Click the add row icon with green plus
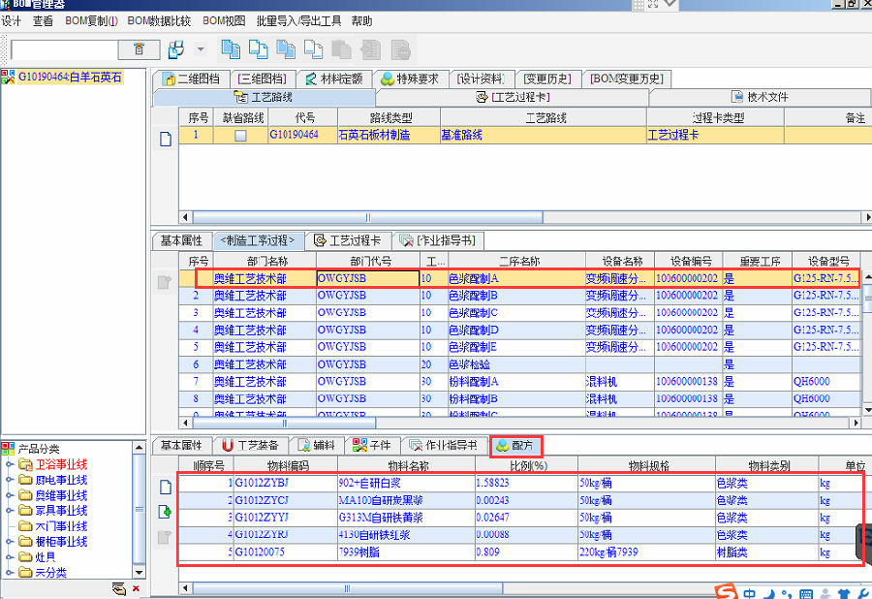This screenshot has height=599, width=872. 165,512
